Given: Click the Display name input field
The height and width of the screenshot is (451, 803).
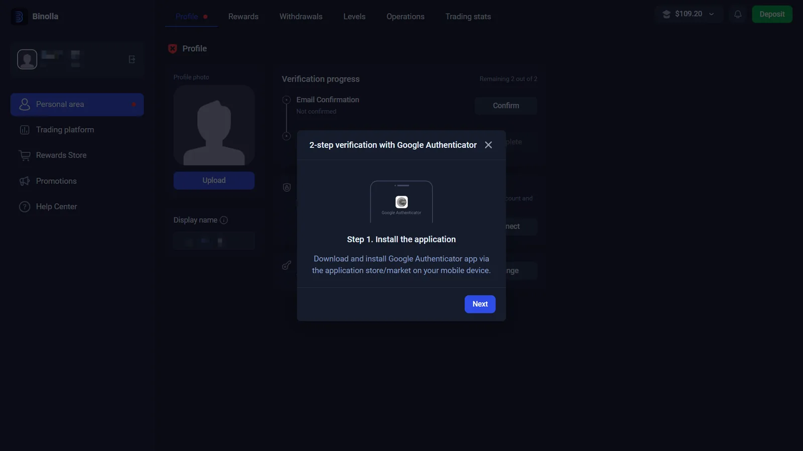Looking at the screenshot, I should (x=214, y=241).
